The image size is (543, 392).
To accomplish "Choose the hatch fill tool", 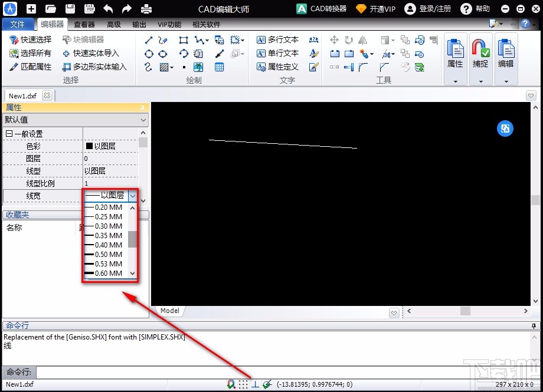I will pos(164,67).
